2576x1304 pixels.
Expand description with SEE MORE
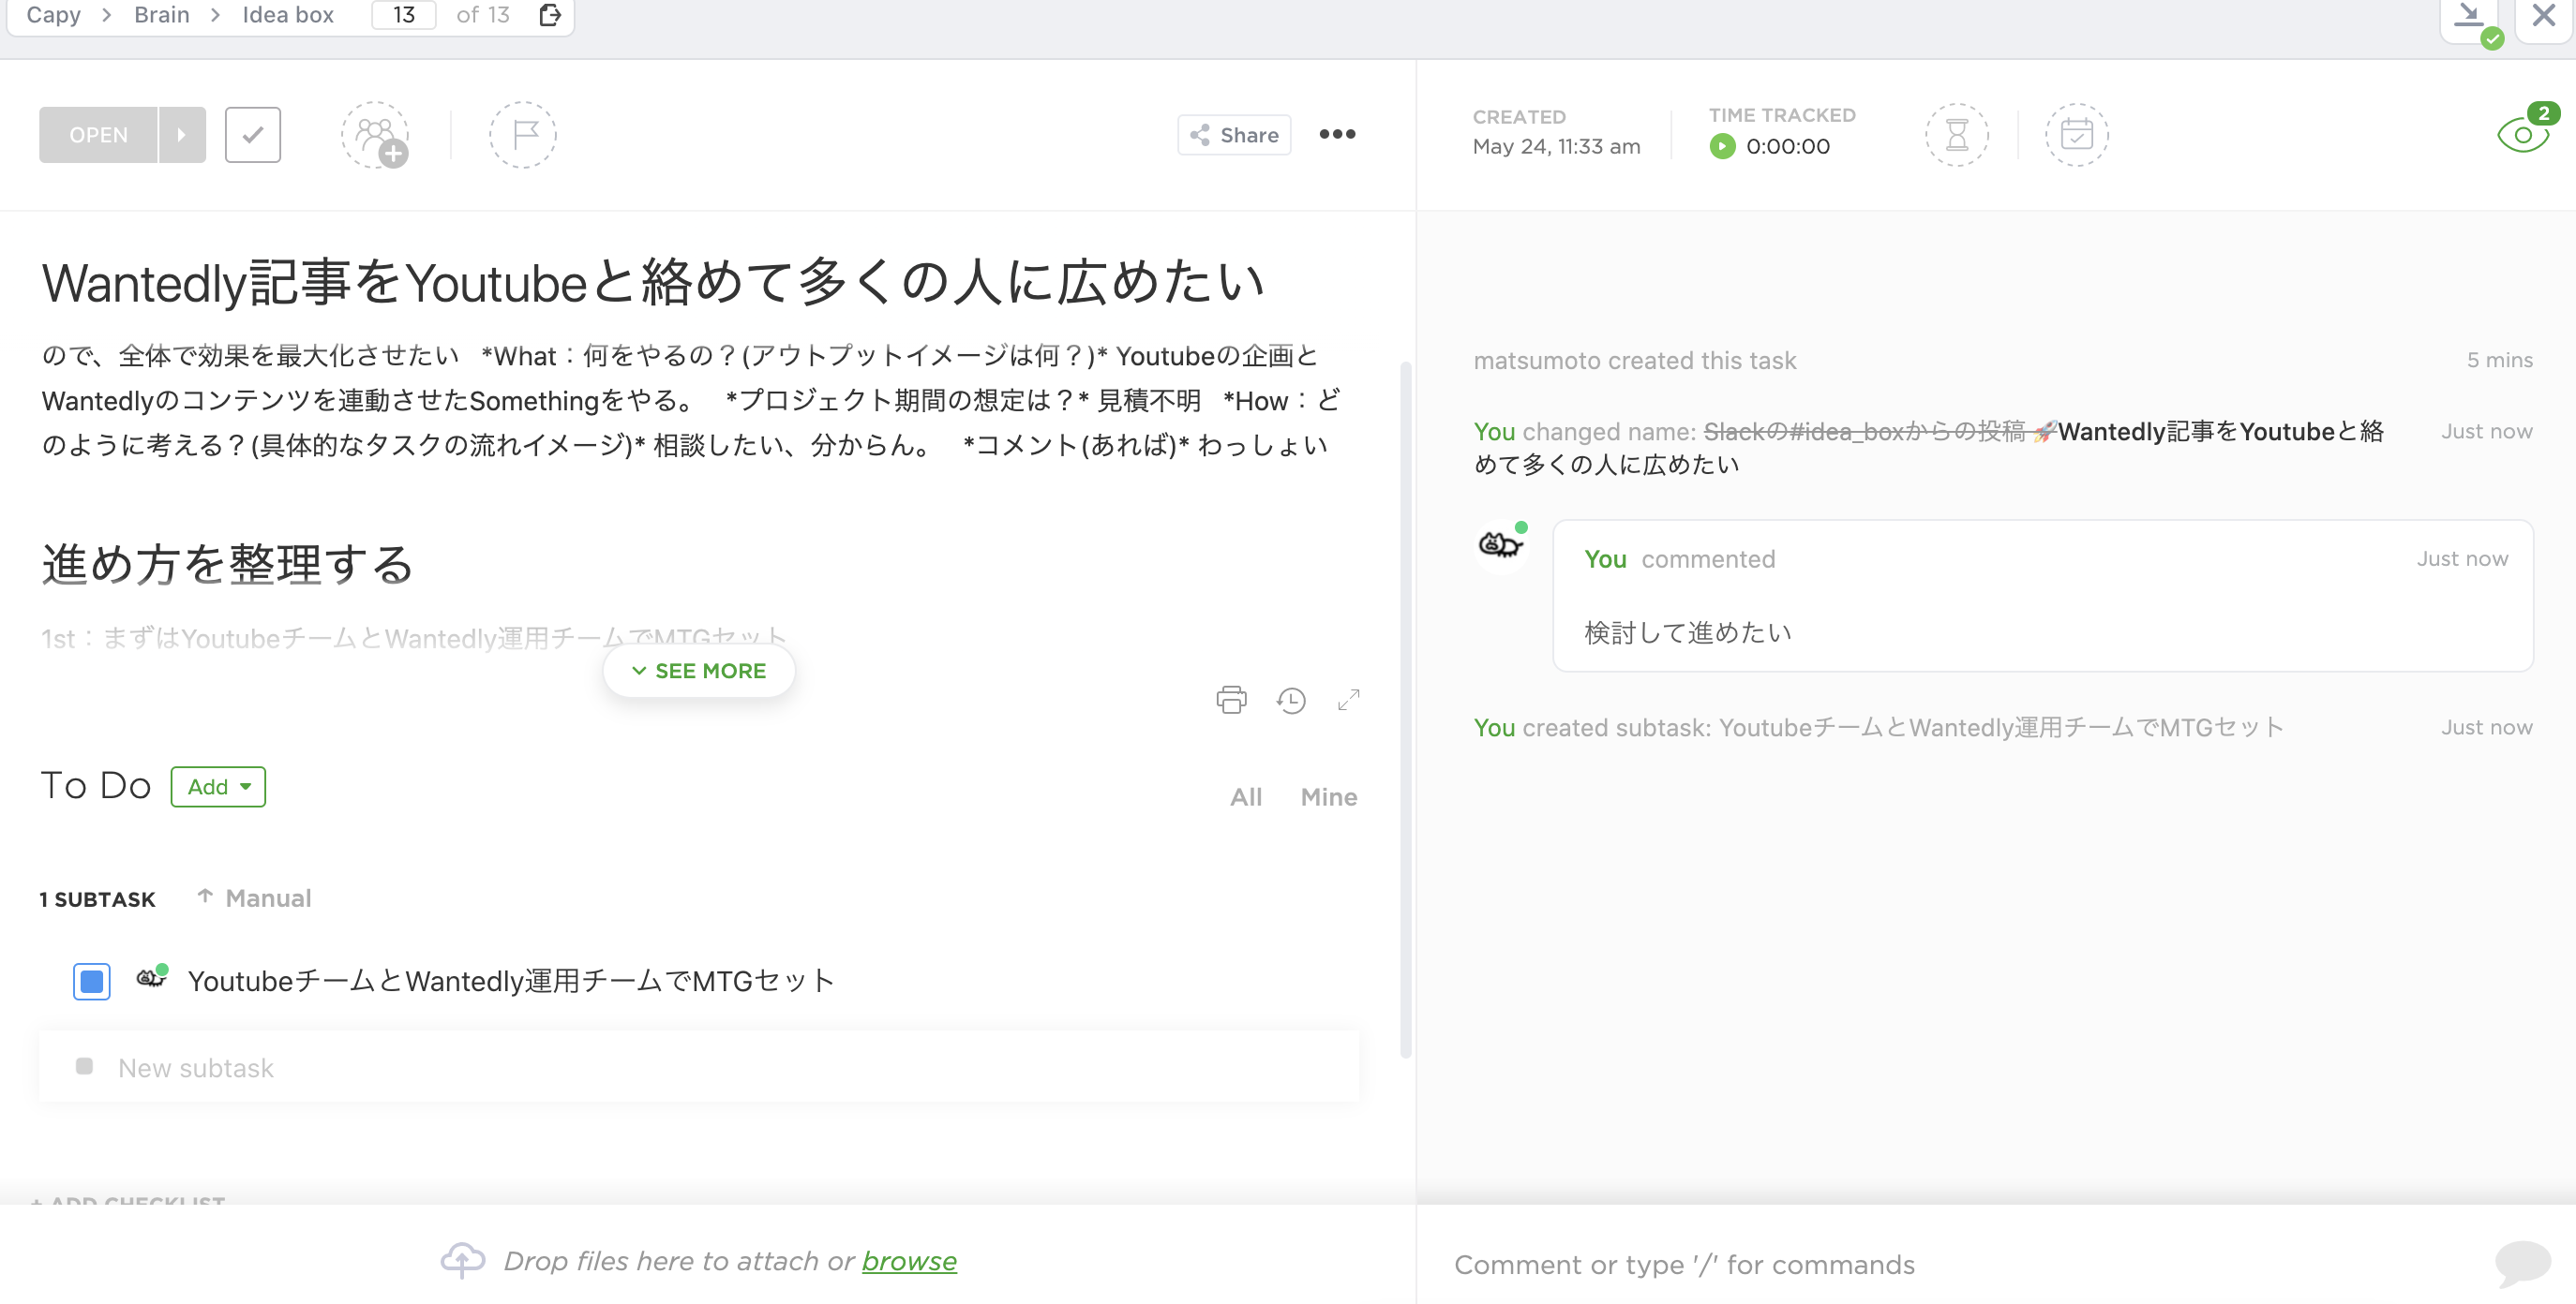pyautogui.click(x=699, y=672)
